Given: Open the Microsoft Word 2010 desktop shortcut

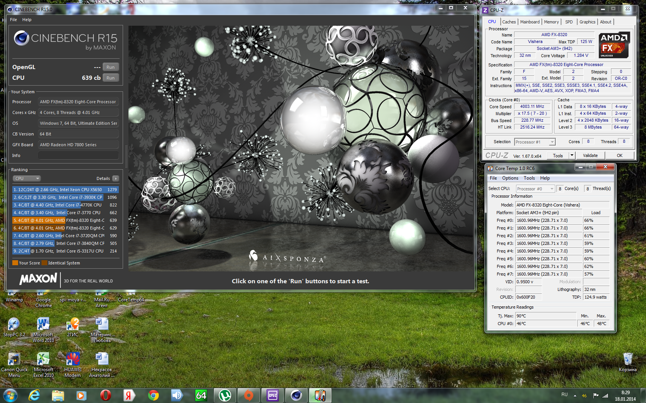Looking at the screenshot, I should click(x=43, y=330).
